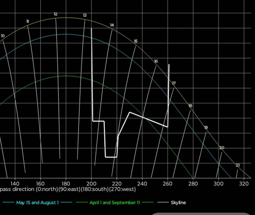Click the 300 tick label on the compass axis
This screenshot has width=255, height=215.
tap(218, 184)
